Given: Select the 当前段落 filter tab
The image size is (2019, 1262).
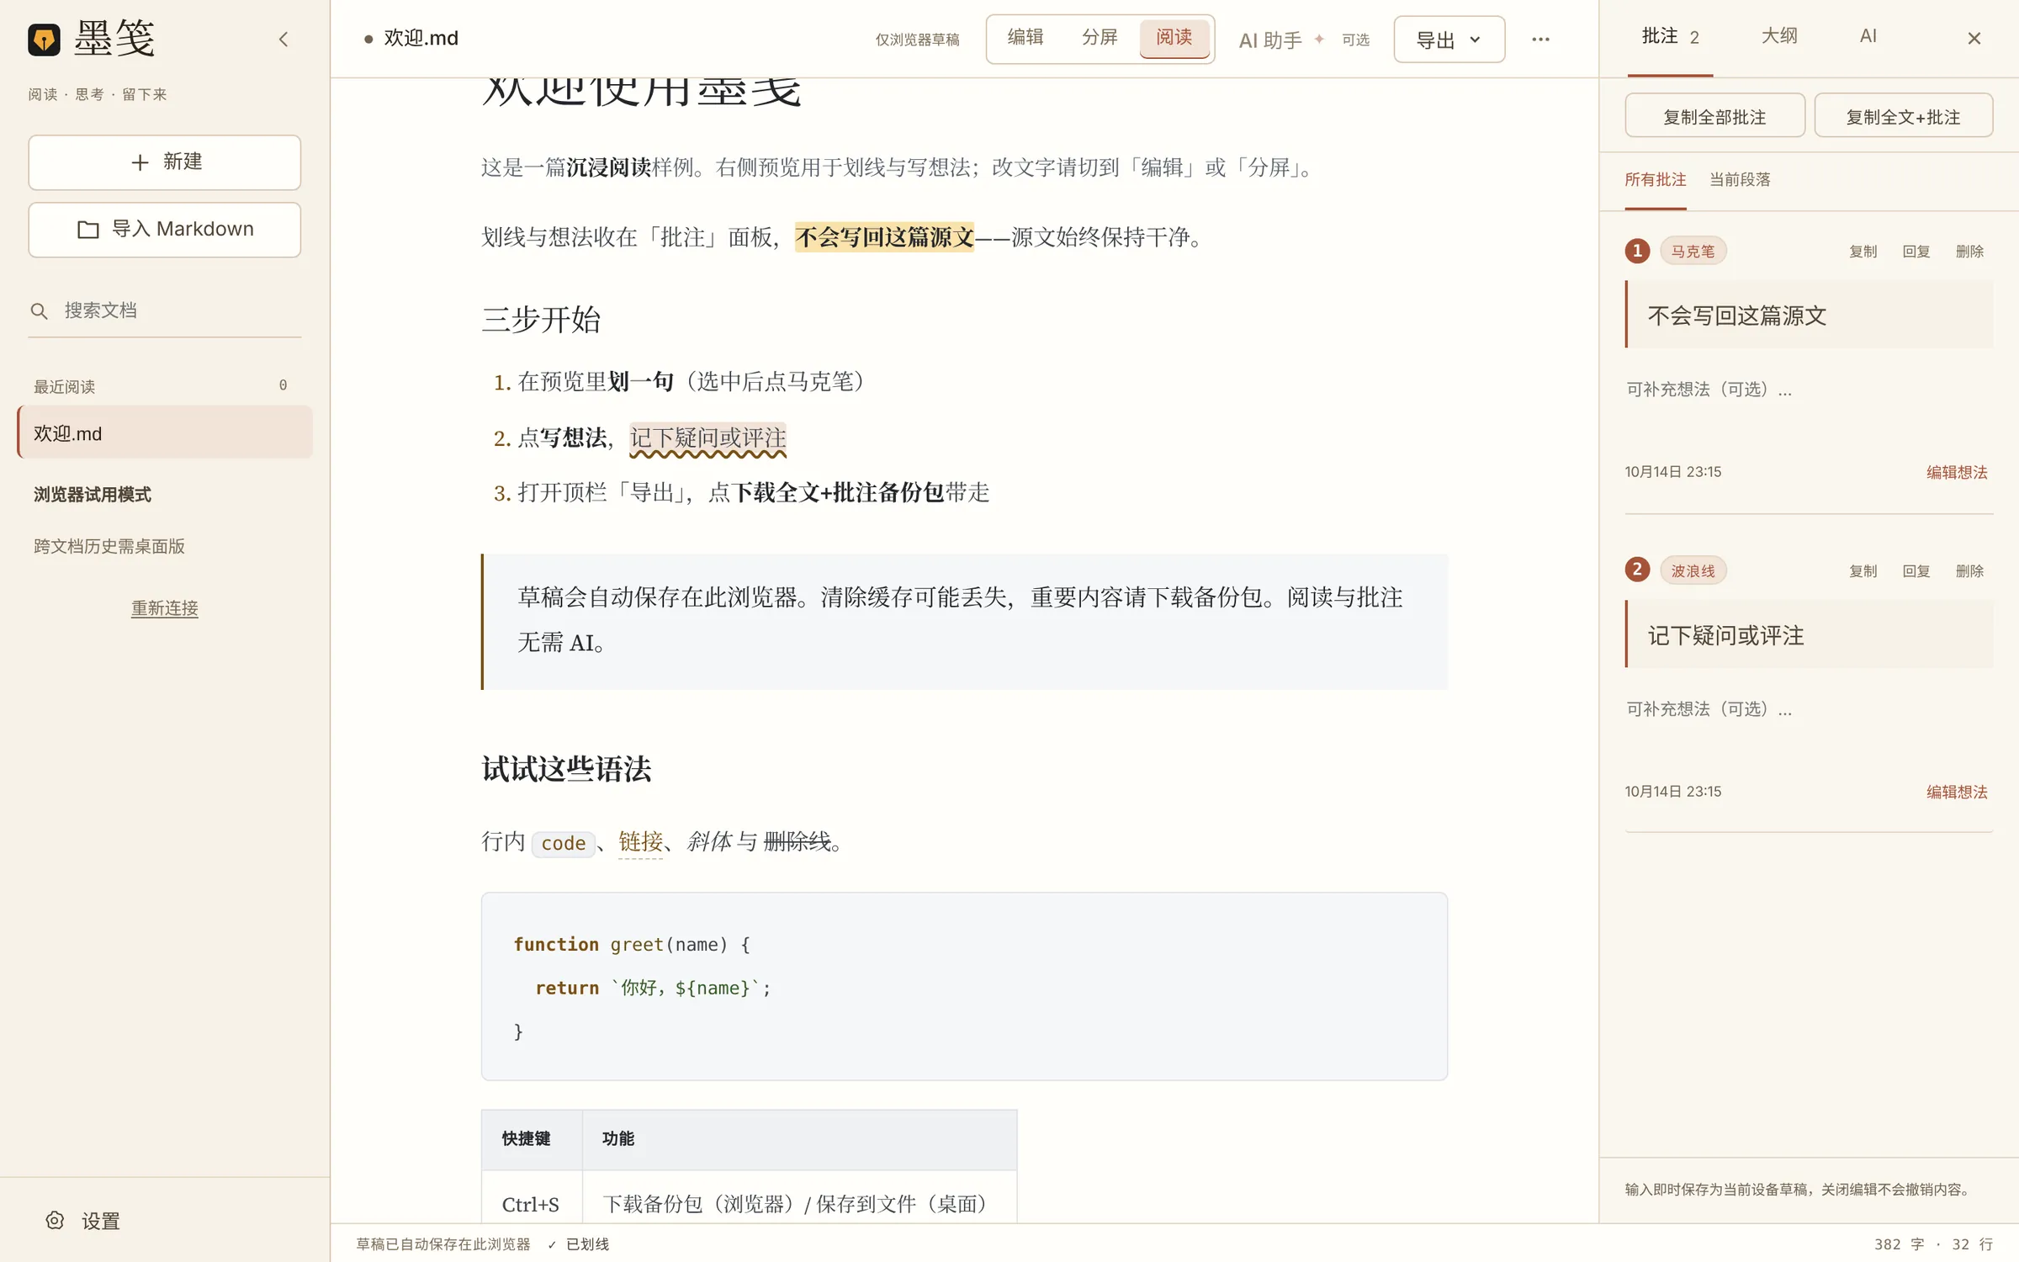Looking at the screenshot, I should point(1740,180).
